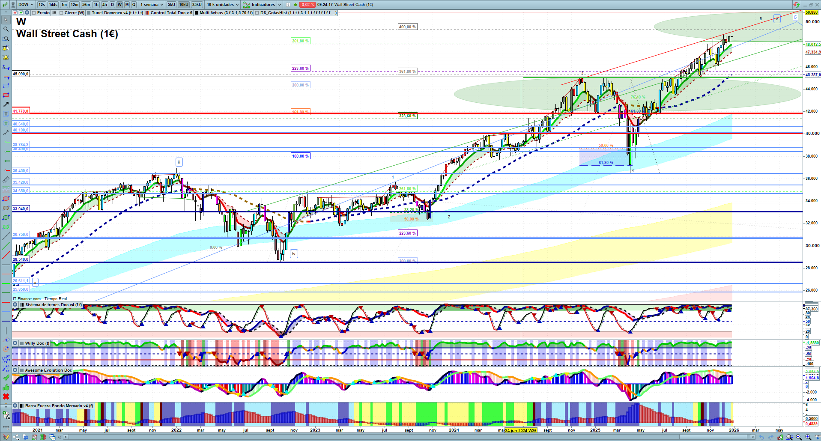Viewport: 821px width, 441px height.
Task: Click the yellow alarm bell tool
Action: point(6,57)
